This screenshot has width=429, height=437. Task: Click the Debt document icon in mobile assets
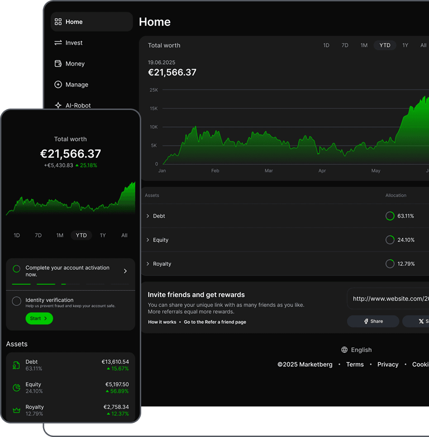17,365
